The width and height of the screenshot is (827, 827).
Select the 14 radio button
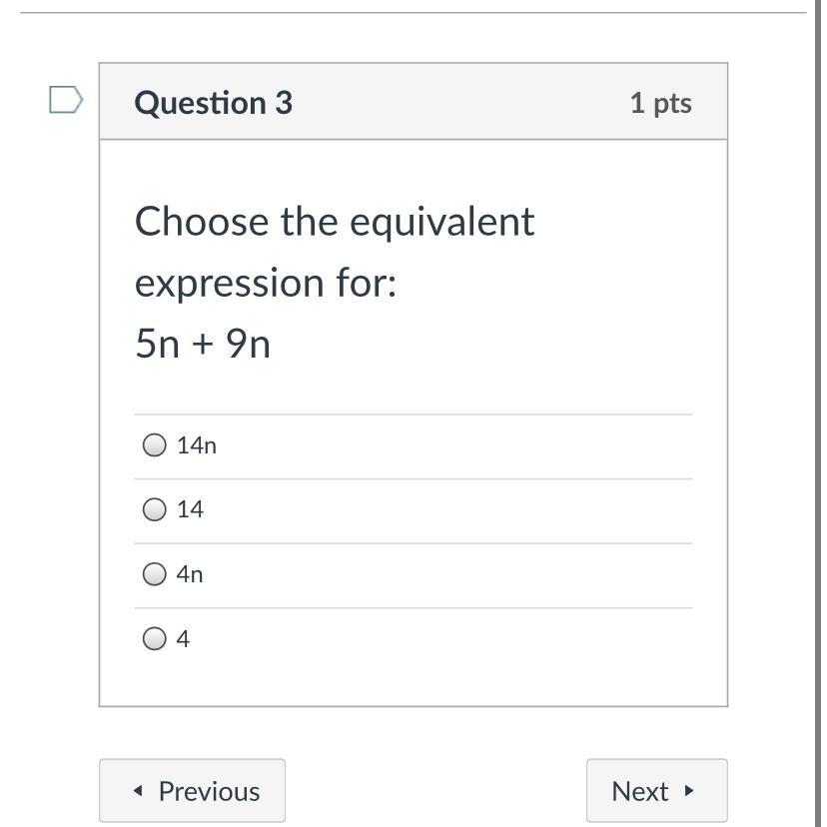(154, 509)
